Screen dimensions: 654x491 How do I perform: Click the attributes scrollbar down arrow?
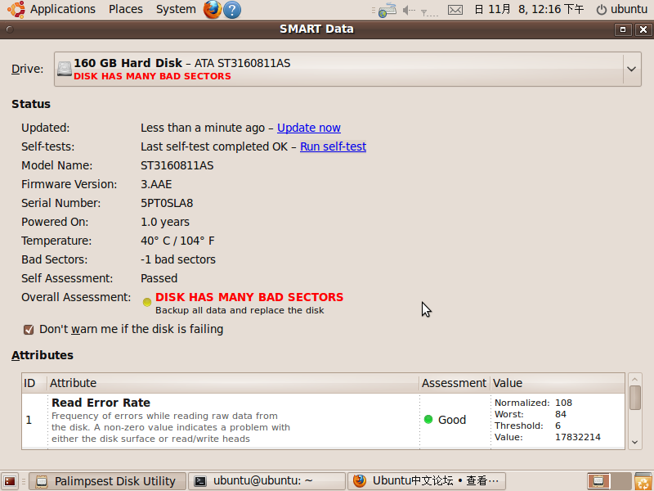pos(635,442)
